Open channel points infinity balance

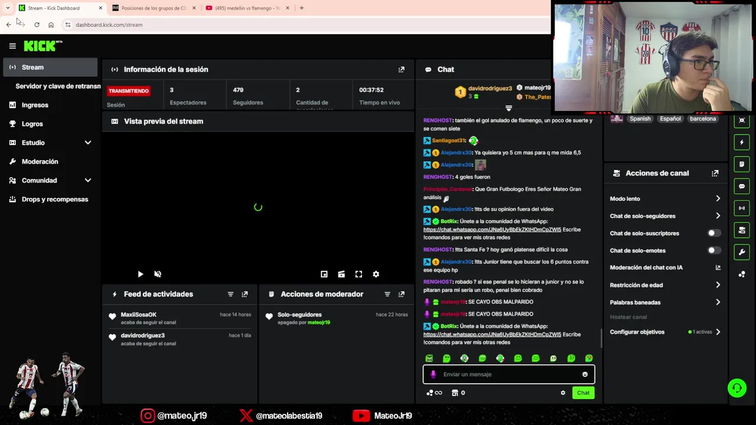[x=434, y=393]
